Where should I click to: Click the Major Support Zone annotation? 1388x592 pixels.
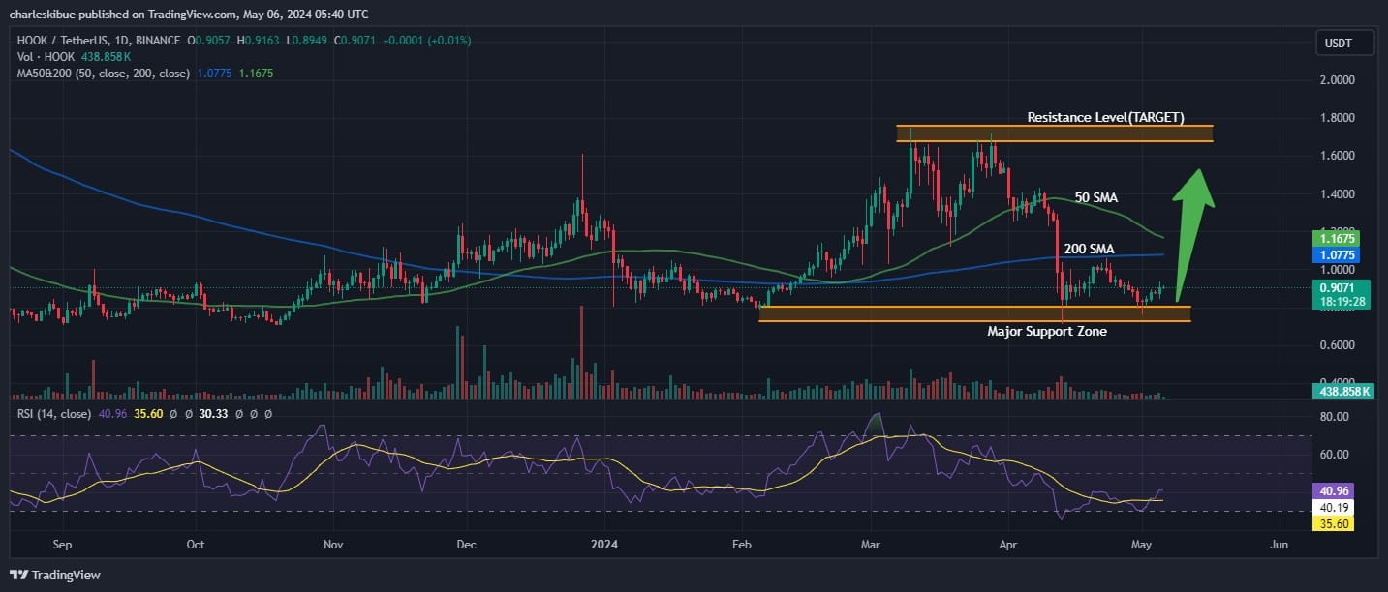click(x=1046, y=331)
